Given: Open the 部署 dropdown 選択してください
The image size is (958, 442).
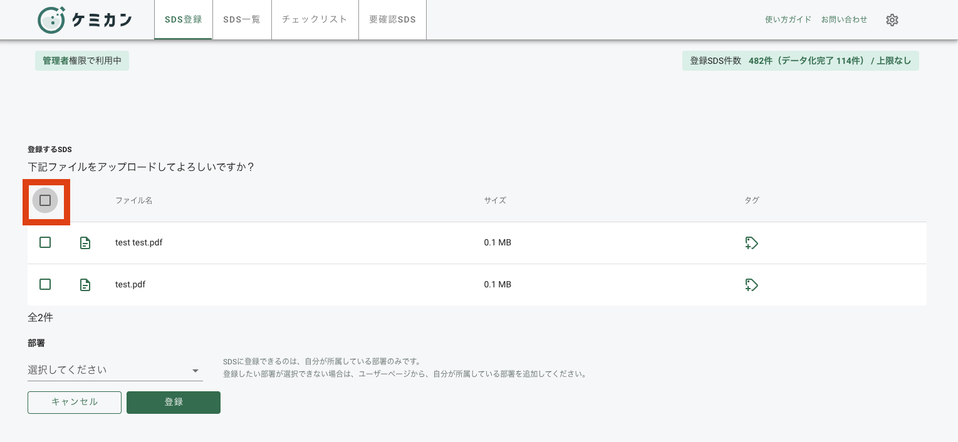Looking at the screenshot, I should [x=115, y=370].
